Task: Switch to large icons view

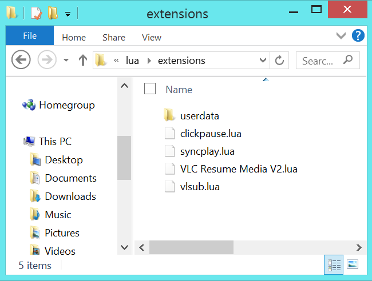Action: (353, 264)
